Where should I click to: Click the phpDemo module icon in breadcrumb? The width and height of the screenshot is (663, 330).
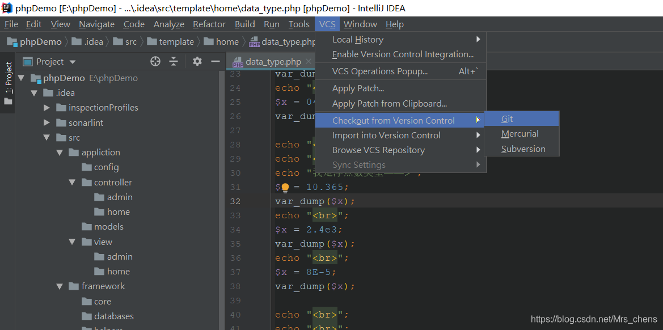[12, 42]
